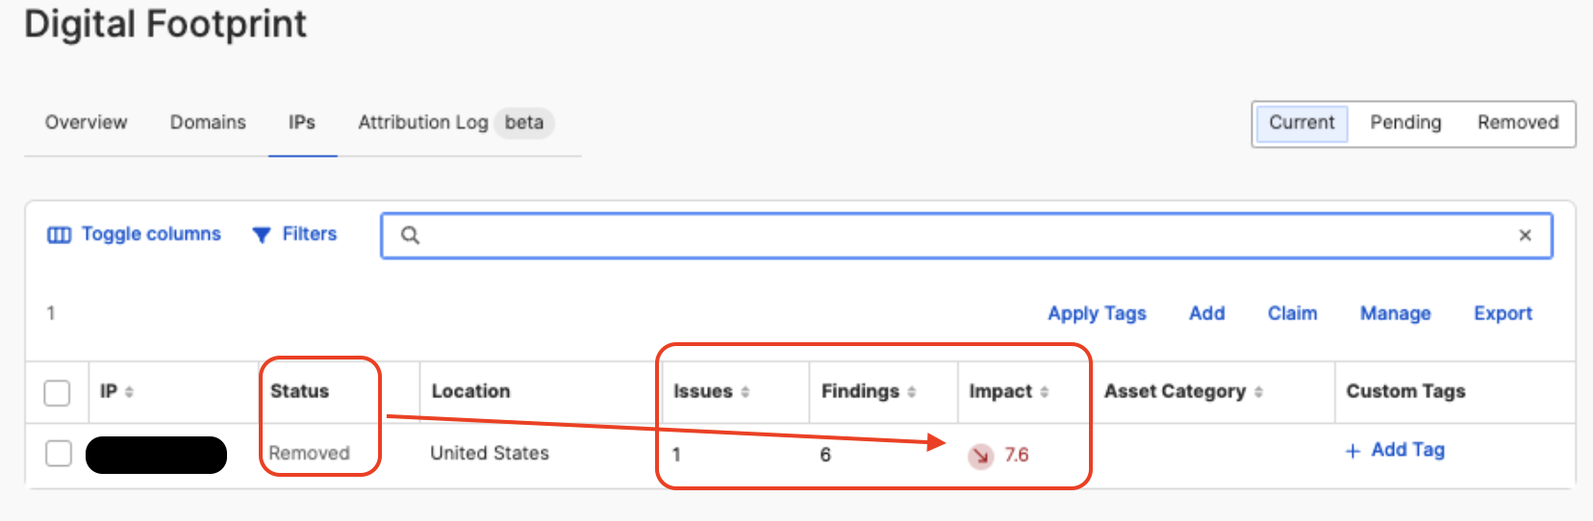
Task: Switch view to Pending
Action: pos(1405,123)
